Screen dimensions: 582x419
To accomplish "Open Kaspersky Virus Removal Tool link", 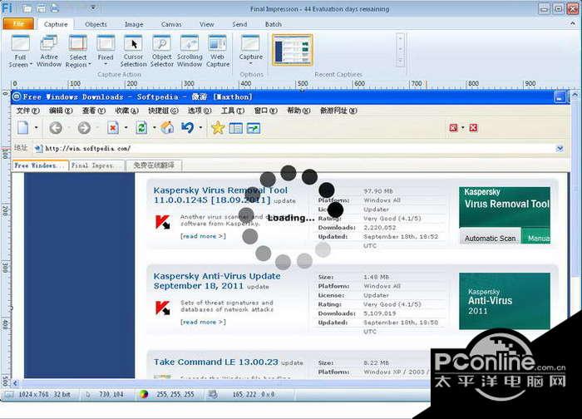I will [220, 195].
